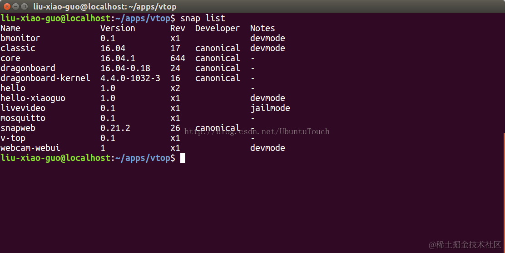The width and height of the screenshot is (505, 253).
Task: Select the 'Version' column header
Action: tap(118, 28)
